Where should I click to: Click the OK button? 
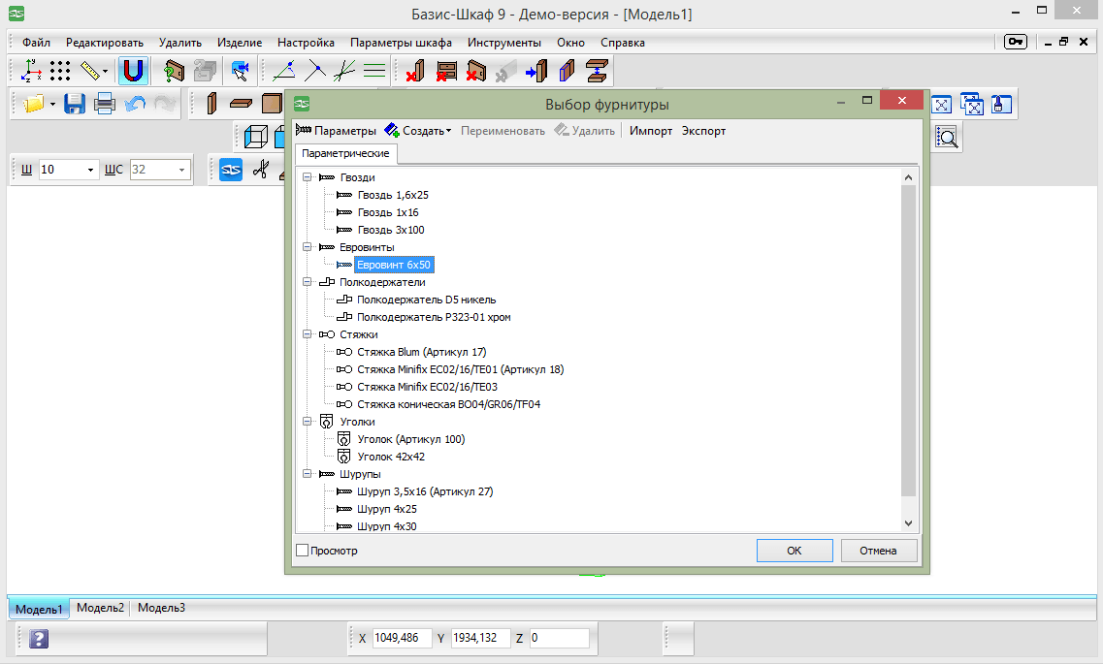[x=795, y=551]
